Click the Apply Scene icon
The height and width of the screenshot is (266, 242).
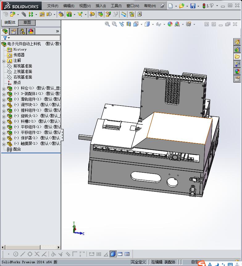tap(177, 24)
